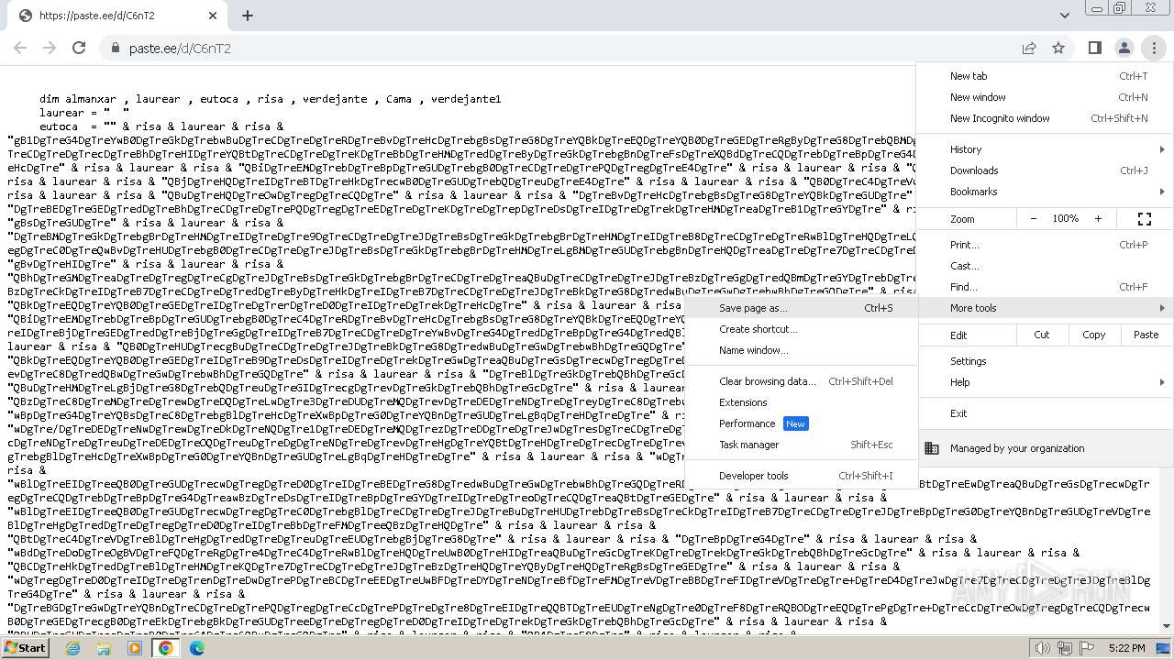Viewport: 1174px width, 660px height.
Task: Open the tab search chevron
Action: 1064,16
